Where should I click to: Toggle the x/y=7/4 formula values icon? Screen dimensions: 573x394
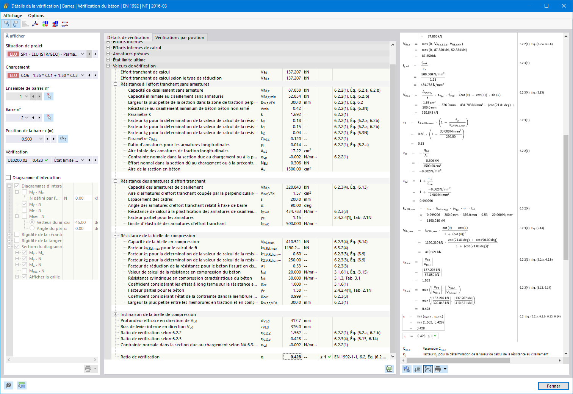tap(428, 369)
